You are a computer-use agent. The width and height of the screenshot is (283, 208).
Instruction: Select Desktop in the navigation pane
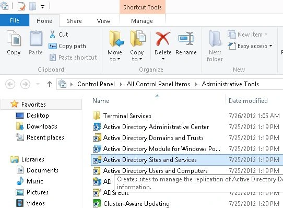[38, 115]
